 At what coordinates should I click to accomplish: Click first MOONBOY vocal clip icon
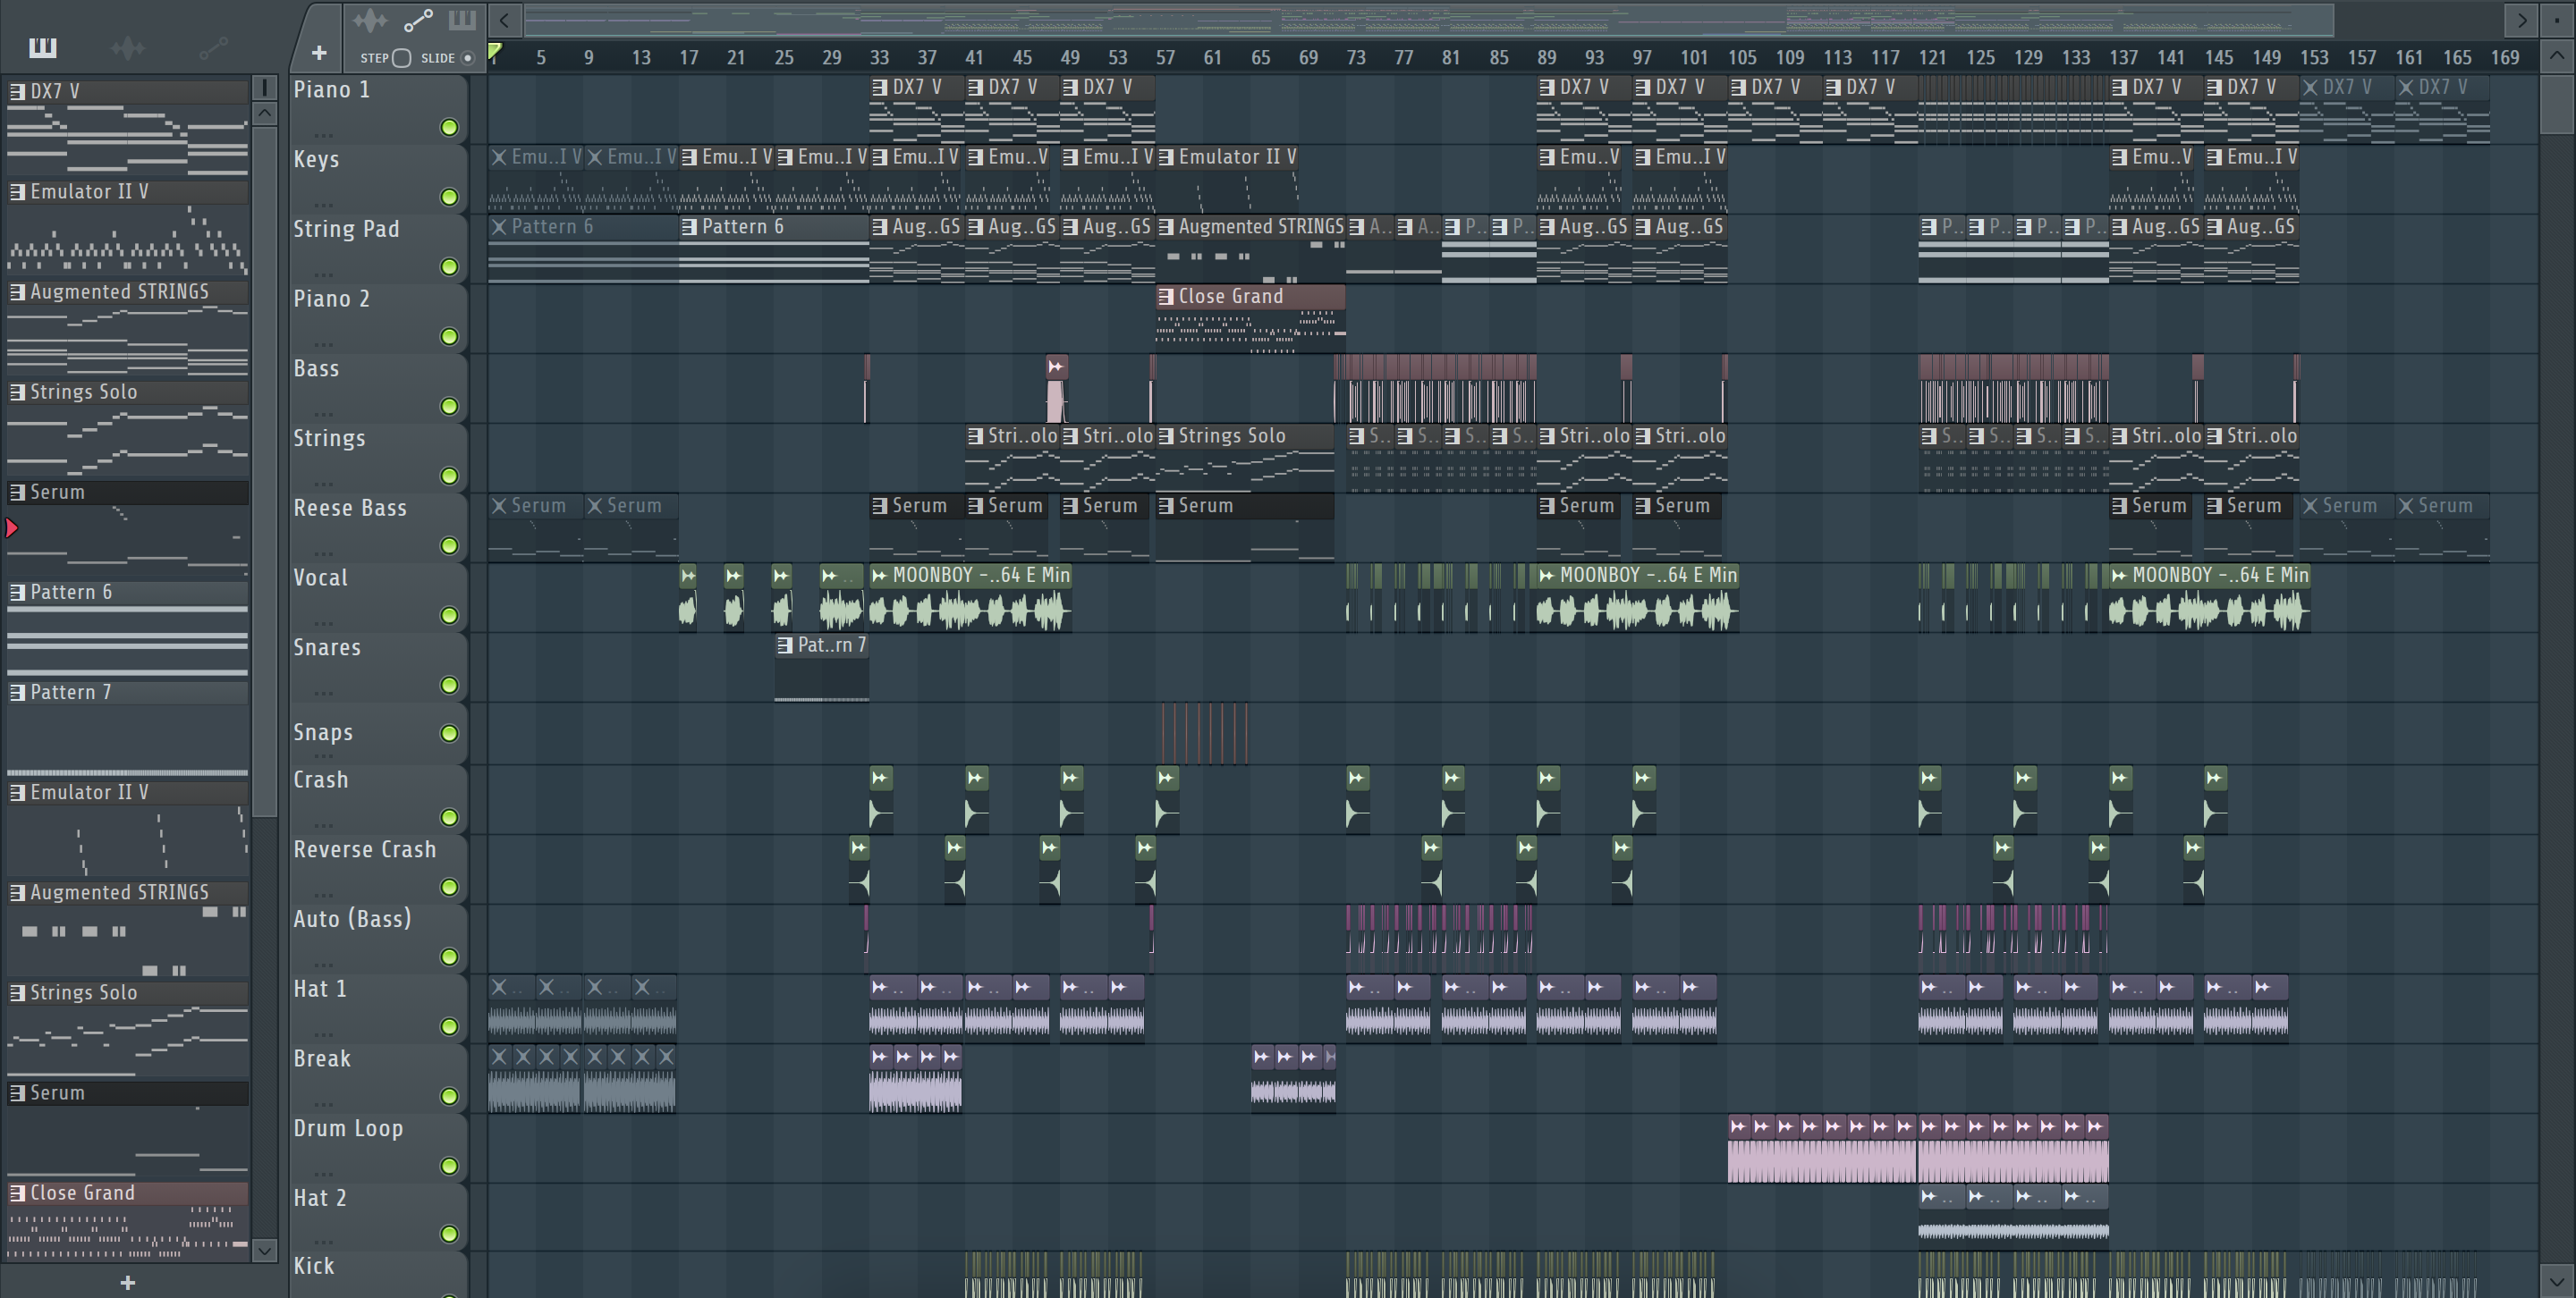pyautogui.click(x=880, y=575)
